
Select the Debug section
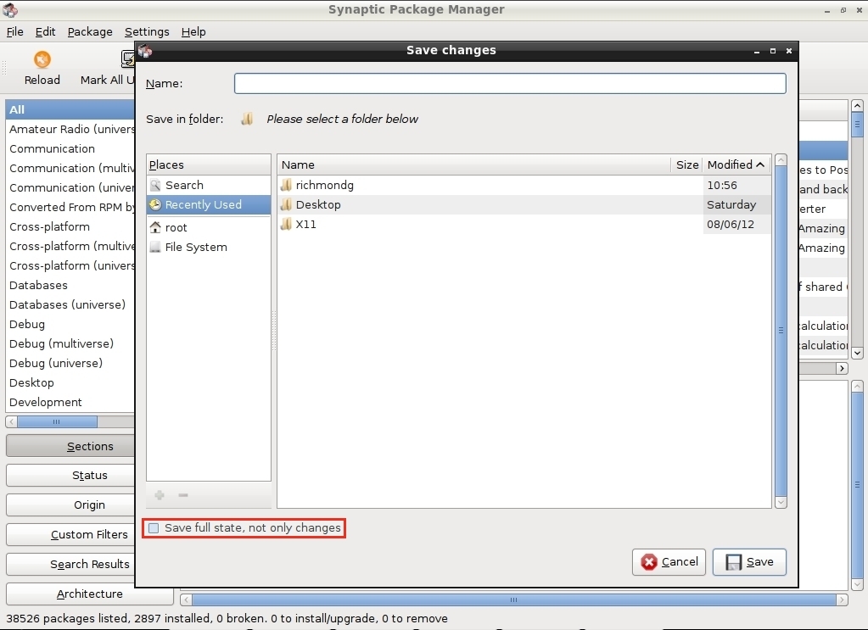pos(70,324)
